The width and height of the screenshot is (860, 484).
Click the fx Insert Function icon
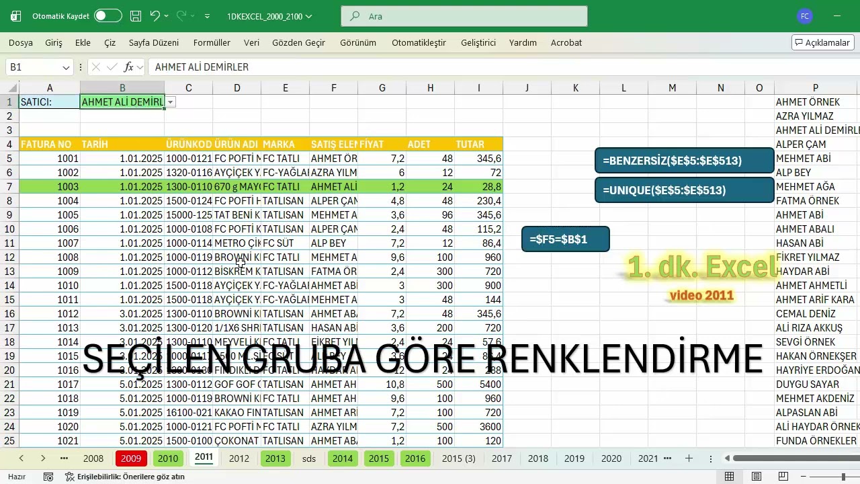tap(128, 67)
